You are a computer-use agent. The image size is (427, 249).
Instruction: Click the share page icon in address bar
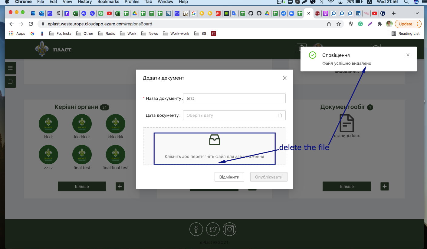click(329, 24)
